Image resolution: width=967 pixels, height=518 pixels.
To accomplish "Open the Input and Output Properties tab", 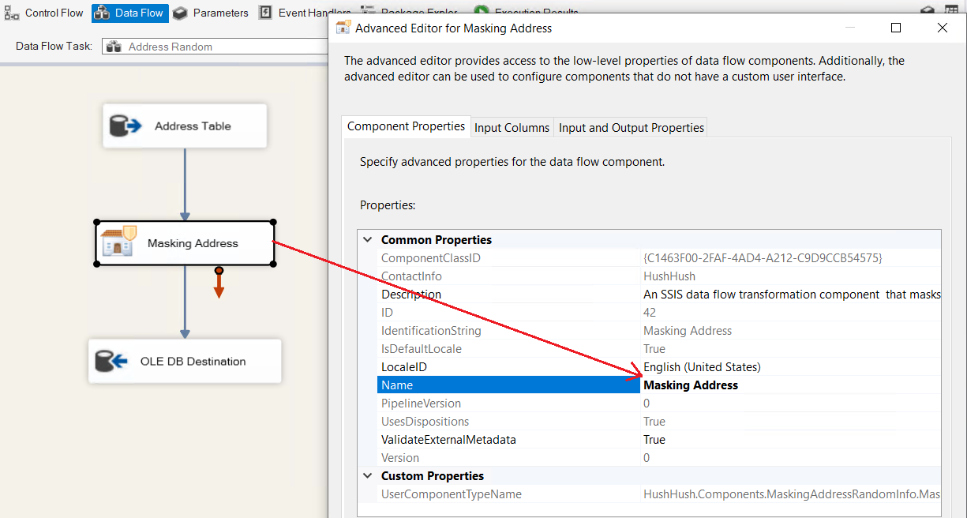I will [631, 127].
